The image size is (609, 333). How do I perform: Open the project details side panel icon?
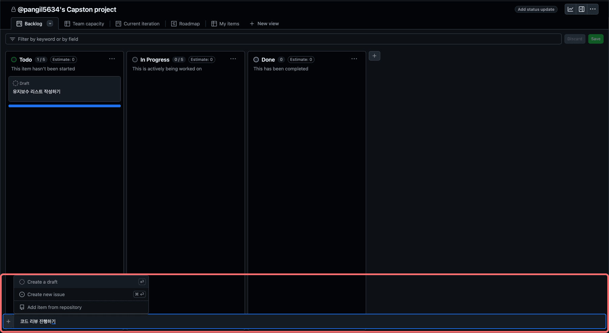582,9
